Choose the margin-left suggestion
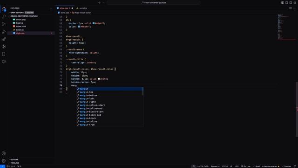The width and height of the screenshot is (298, 168). point(109,98)
